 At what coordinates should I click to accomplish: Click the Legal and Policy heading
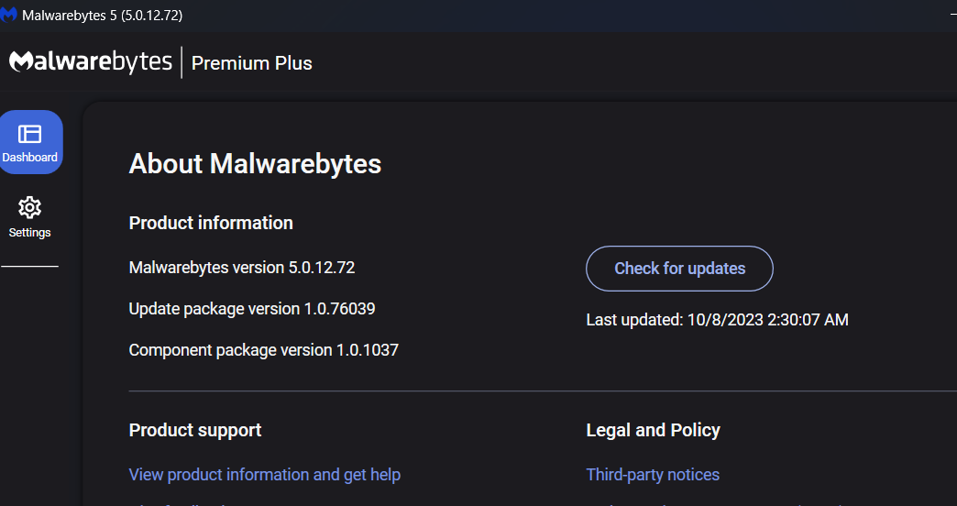pyautogui.click(x=653, y=430)
